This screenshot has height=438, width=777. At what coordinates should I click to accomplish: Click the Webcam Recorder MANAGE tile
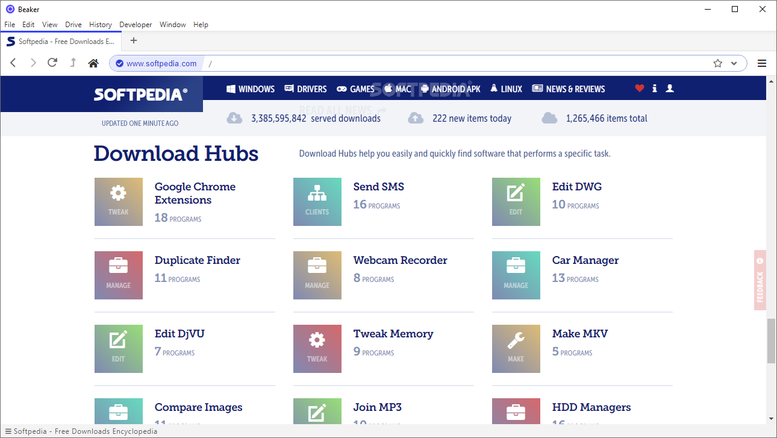(317, 275)
